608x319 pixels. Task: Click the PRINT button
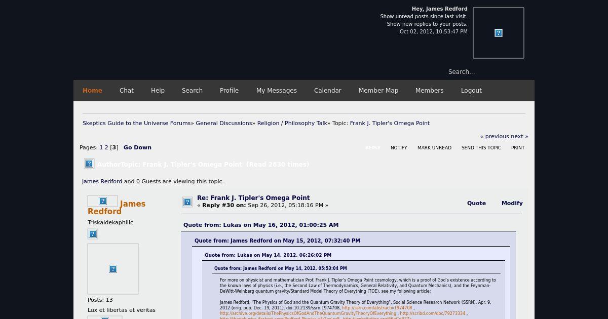(x=518, y=148)
